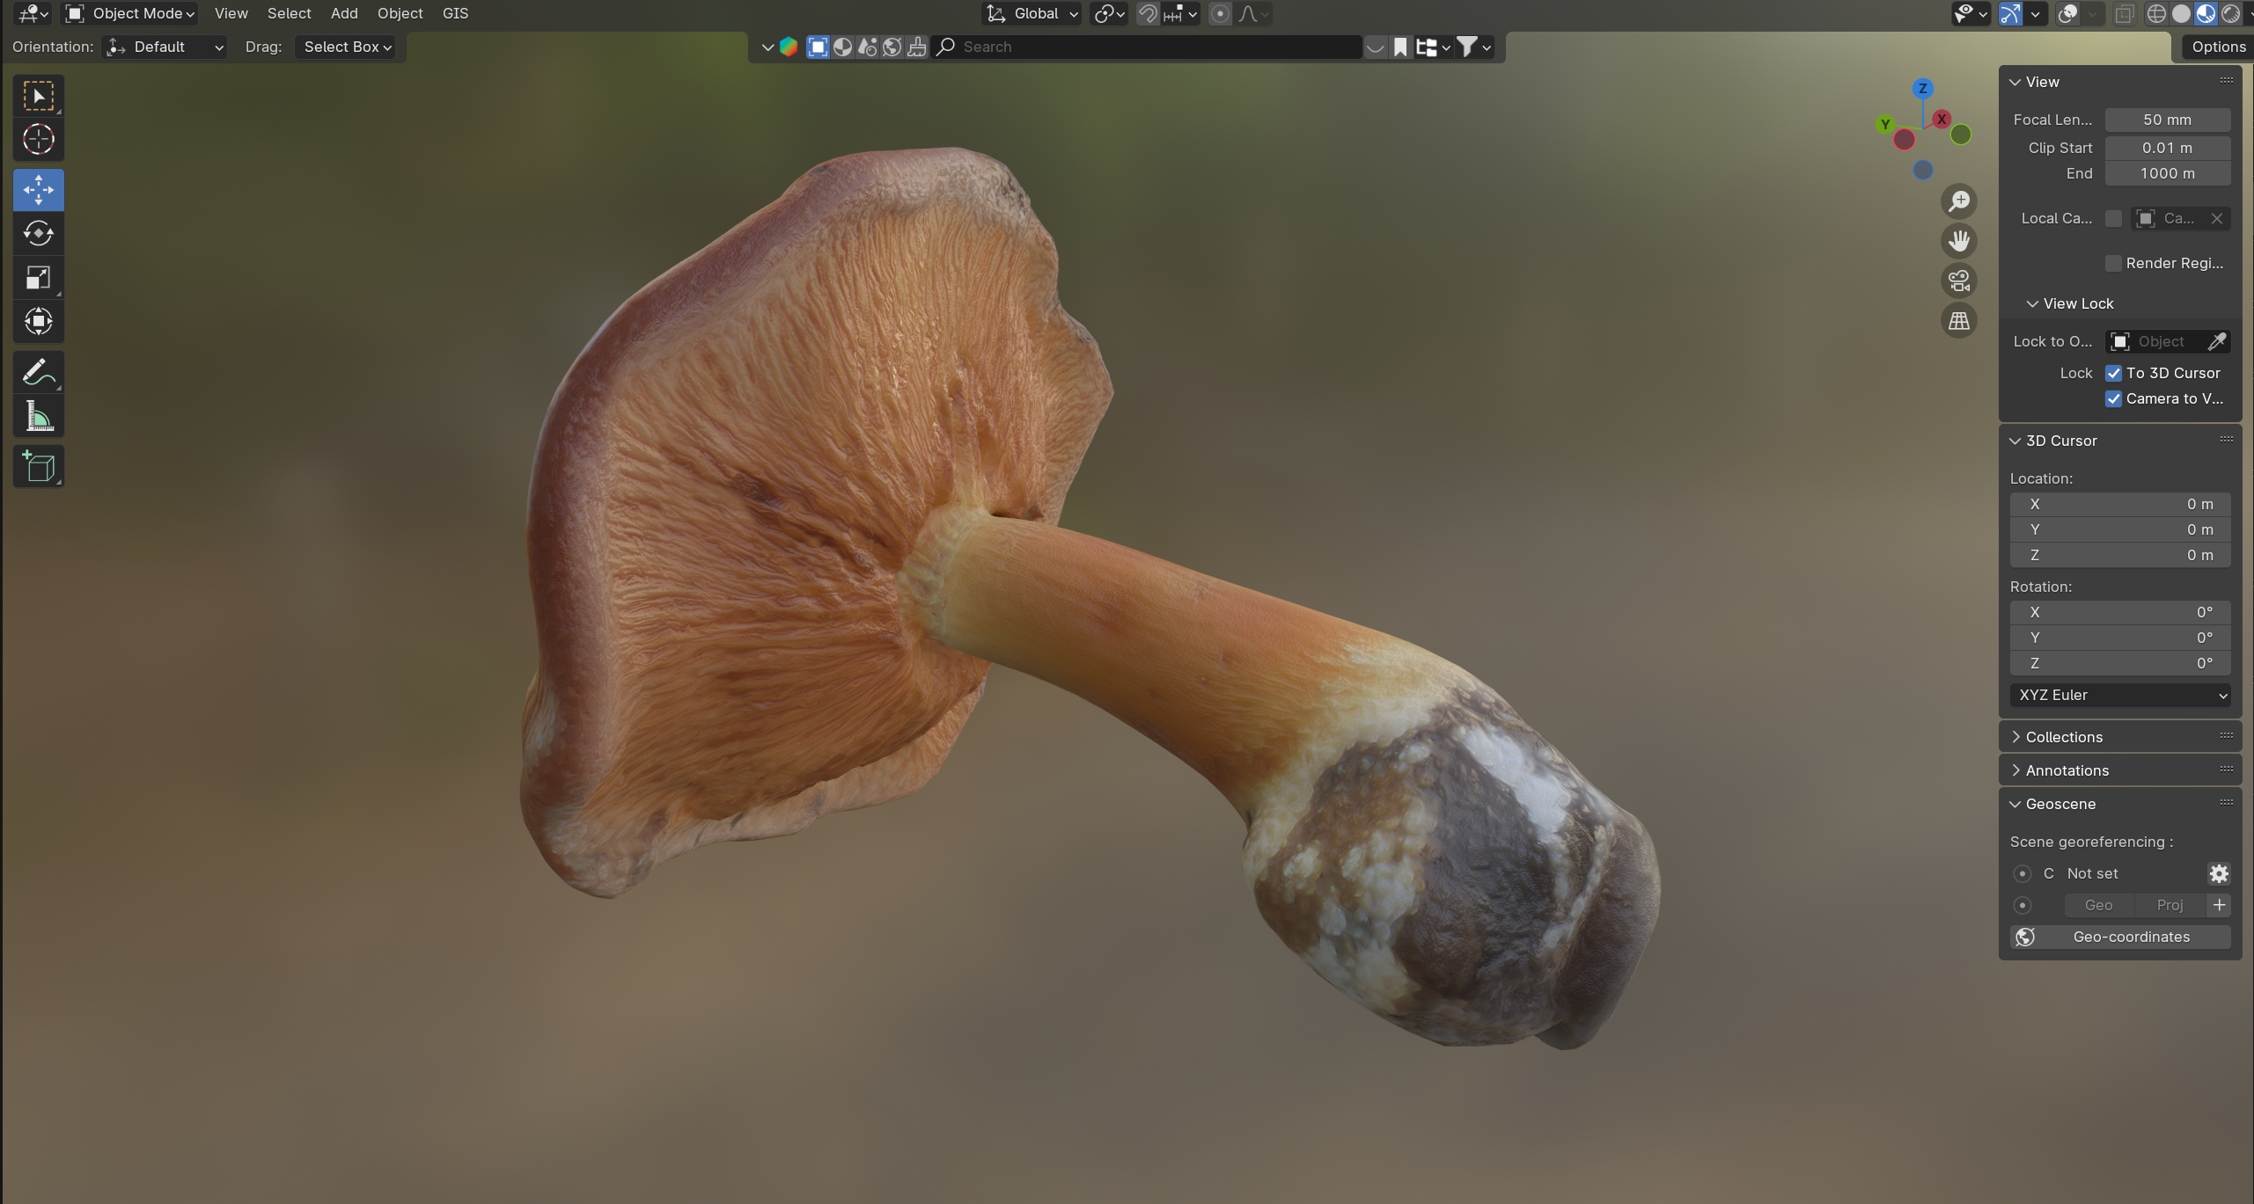Select the Annotate pencil tool
2254x1204 pixels.
tap(38, 373)
